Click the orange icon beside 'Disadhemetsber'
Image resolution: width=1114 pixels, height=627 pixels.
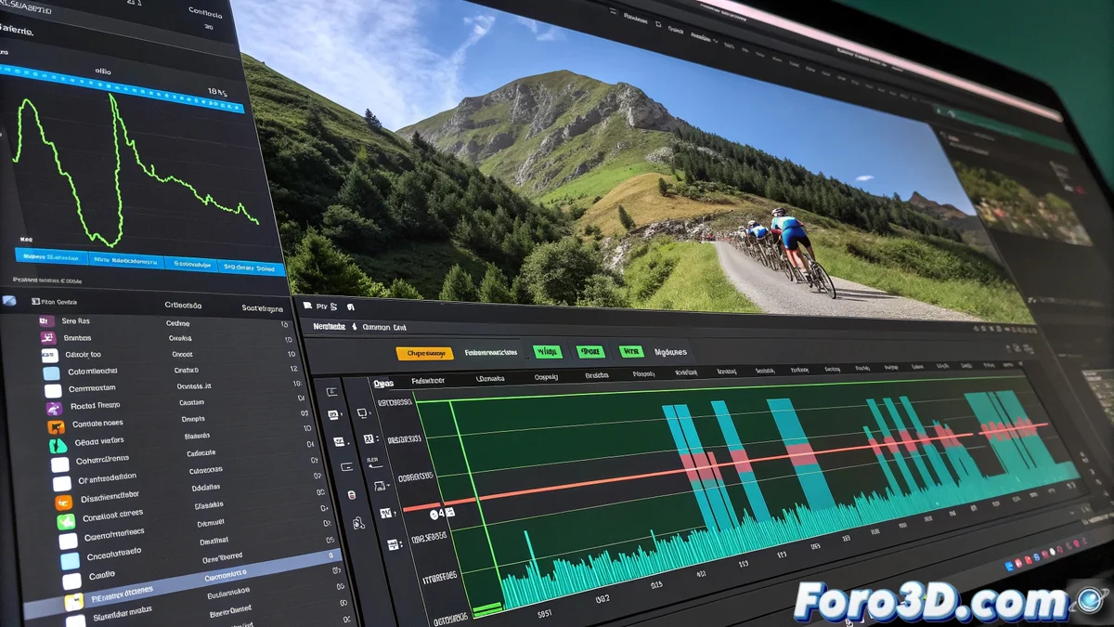[x=63, y=502]
